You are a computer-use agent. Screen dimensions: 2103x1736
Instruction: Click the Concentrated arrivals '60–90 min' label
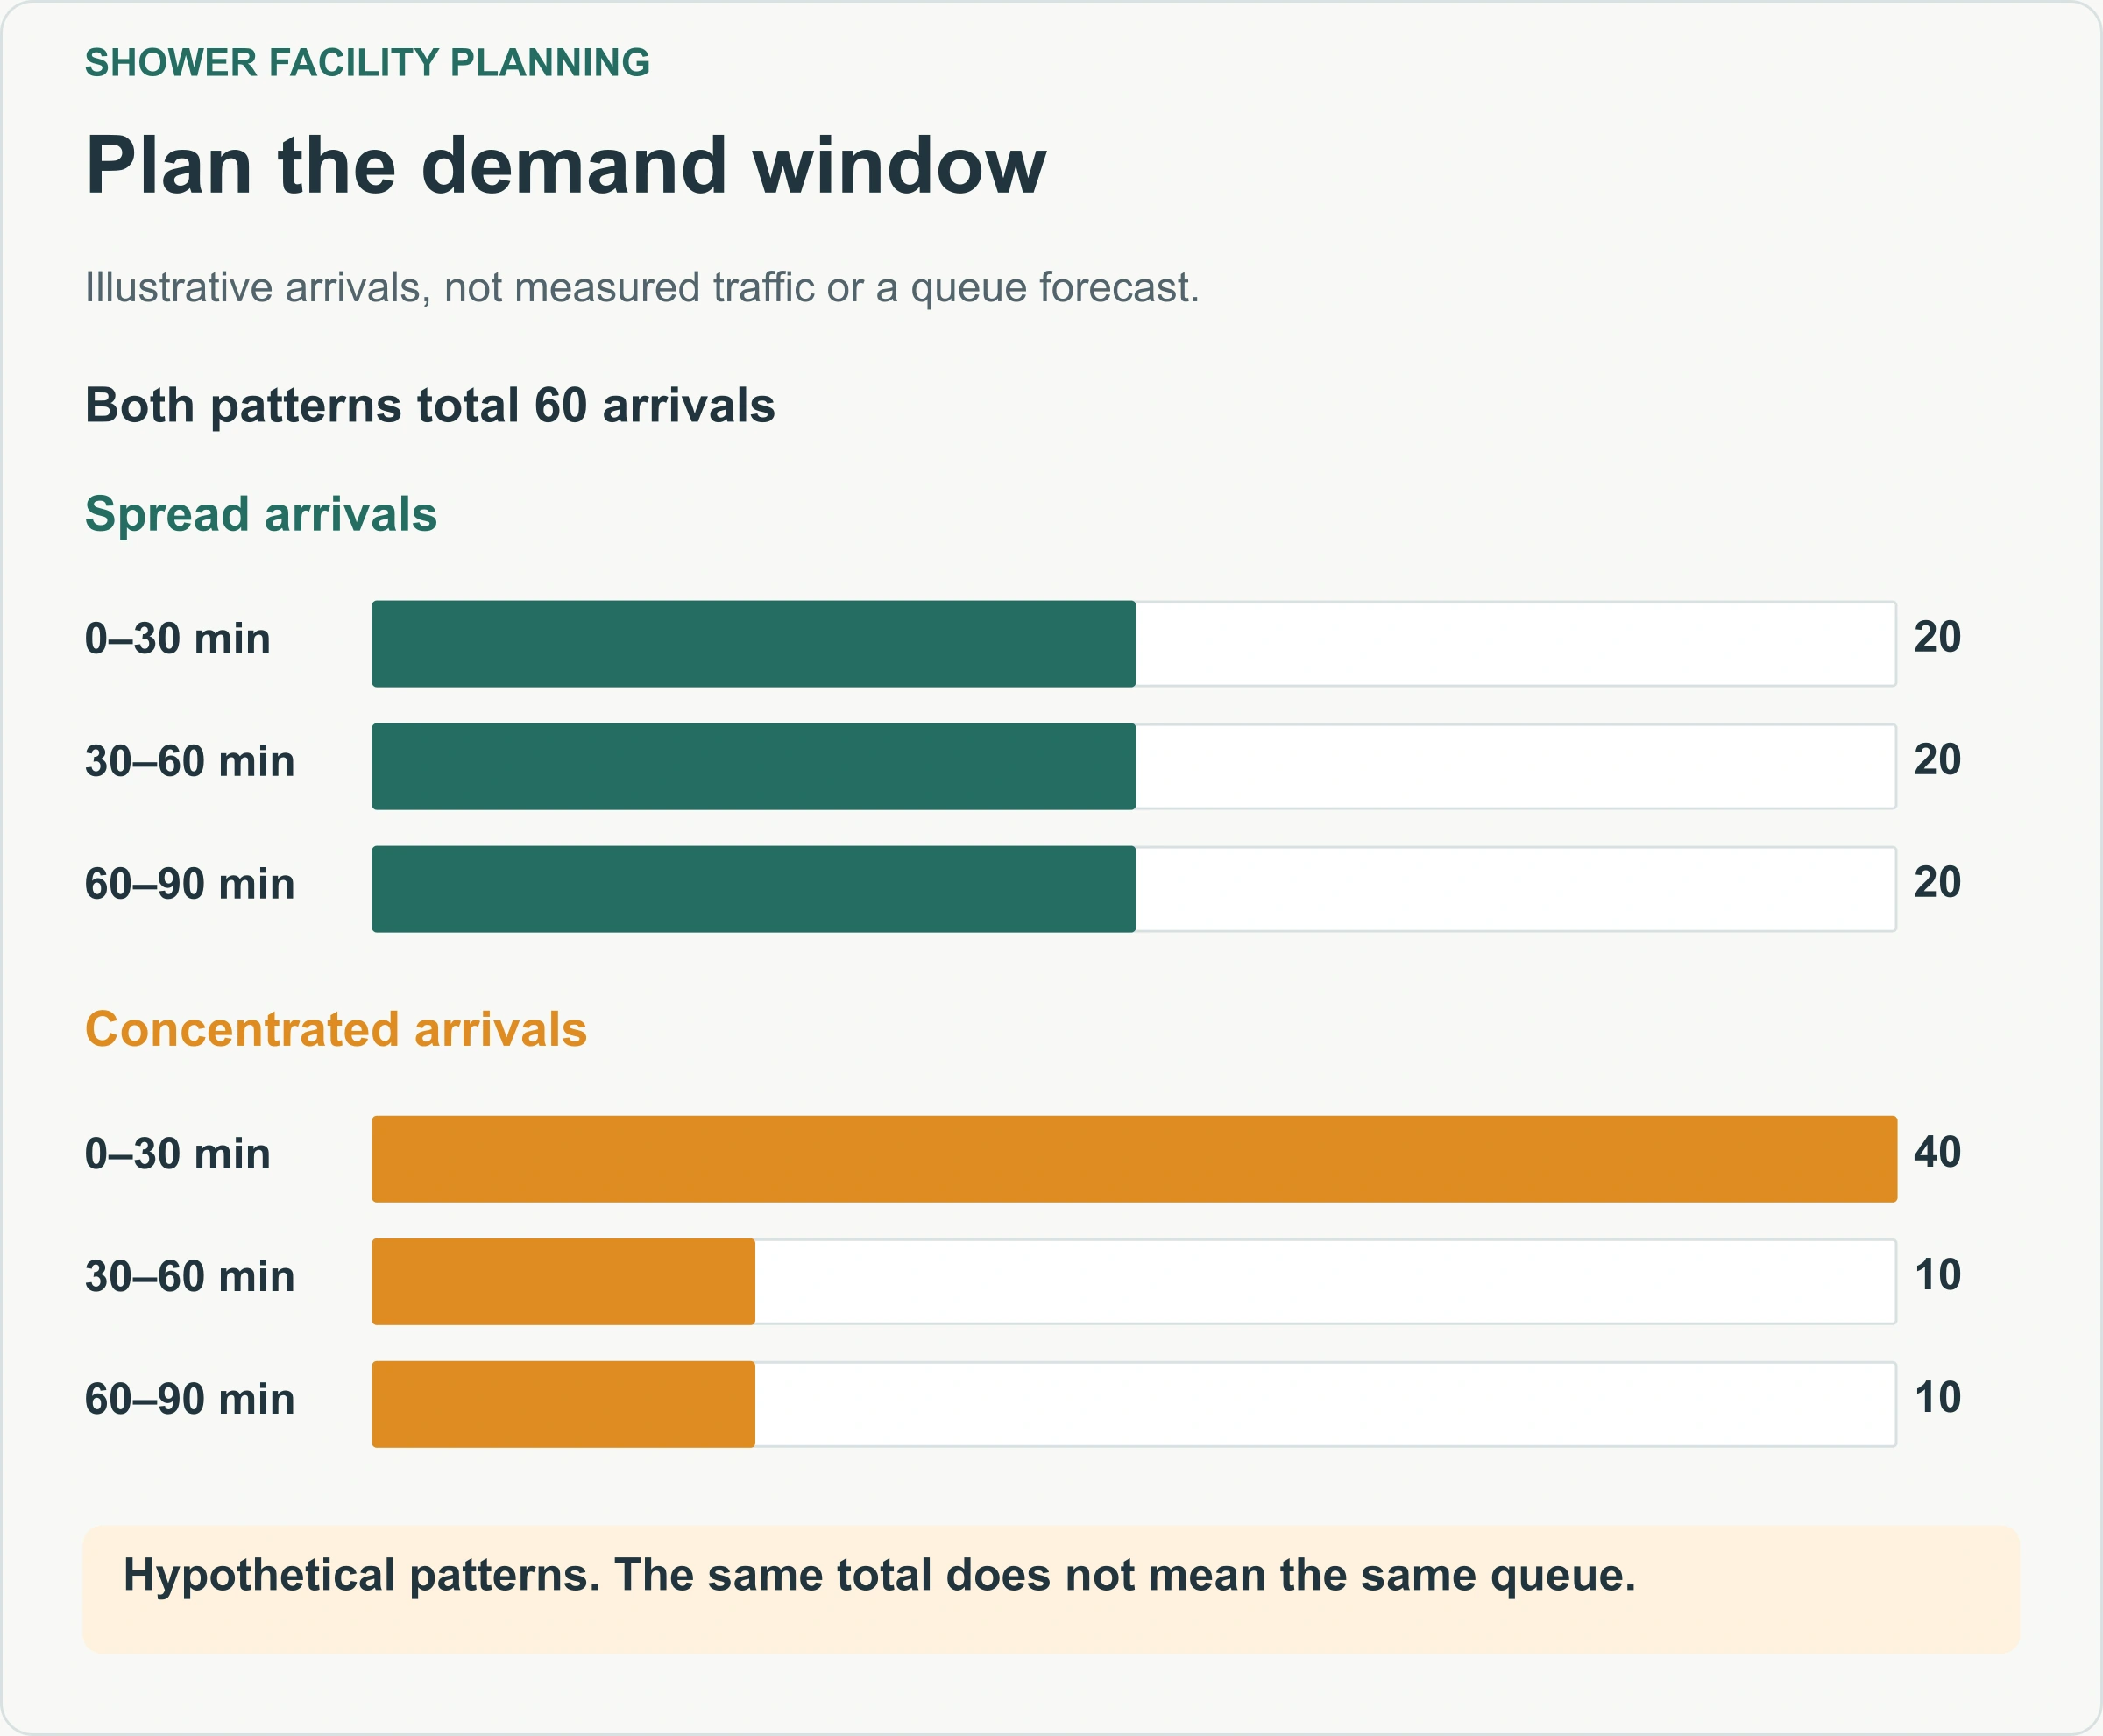[x=190, y=1399]
